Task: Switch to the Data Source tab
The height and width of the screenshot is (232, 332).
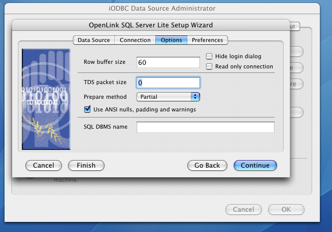Action: [x=93, y=40]
